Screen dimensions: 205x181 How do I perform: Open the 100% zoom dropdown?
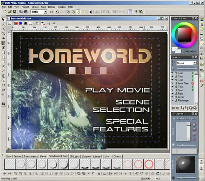(45, 12)
